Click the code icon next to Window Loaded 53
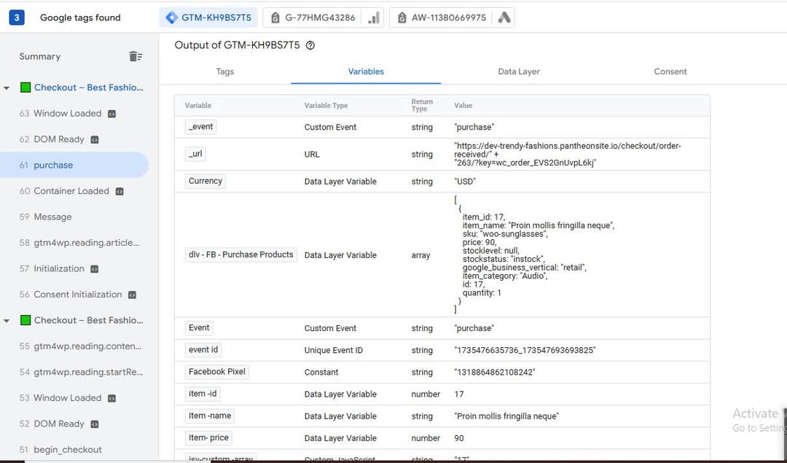 coord(112,398)
